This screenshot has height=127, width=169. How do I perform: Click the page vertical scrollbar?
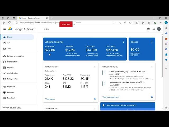[x=162, y=56]
